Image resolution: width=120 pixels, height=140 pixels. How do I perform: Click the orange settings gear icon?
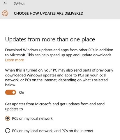coord(5,13)
